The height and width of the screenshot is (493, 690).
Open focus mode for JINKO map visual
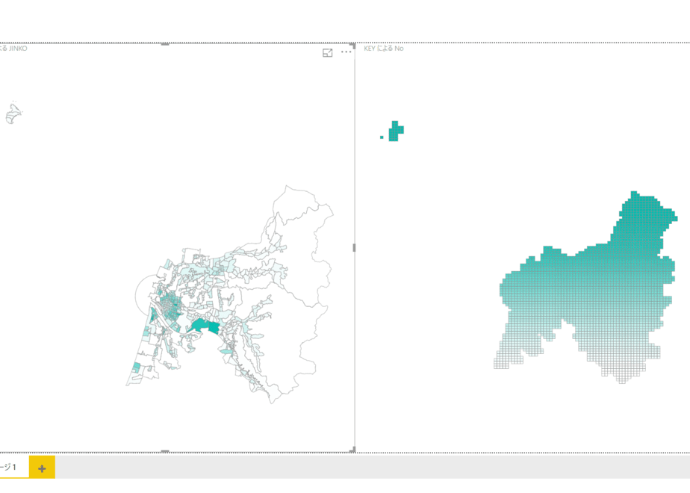(327, 53)
